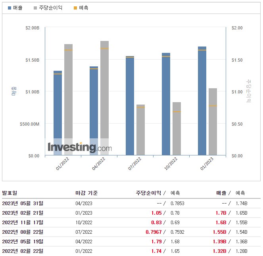Click the 07/2022 gray EPS bar

140,130
